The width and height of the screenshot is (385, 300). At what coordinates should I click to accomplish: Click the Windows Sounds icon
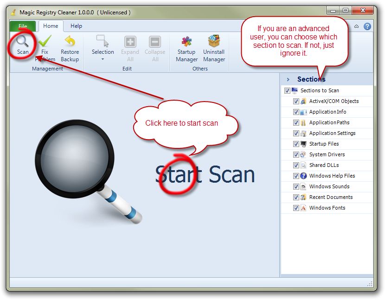303,186
